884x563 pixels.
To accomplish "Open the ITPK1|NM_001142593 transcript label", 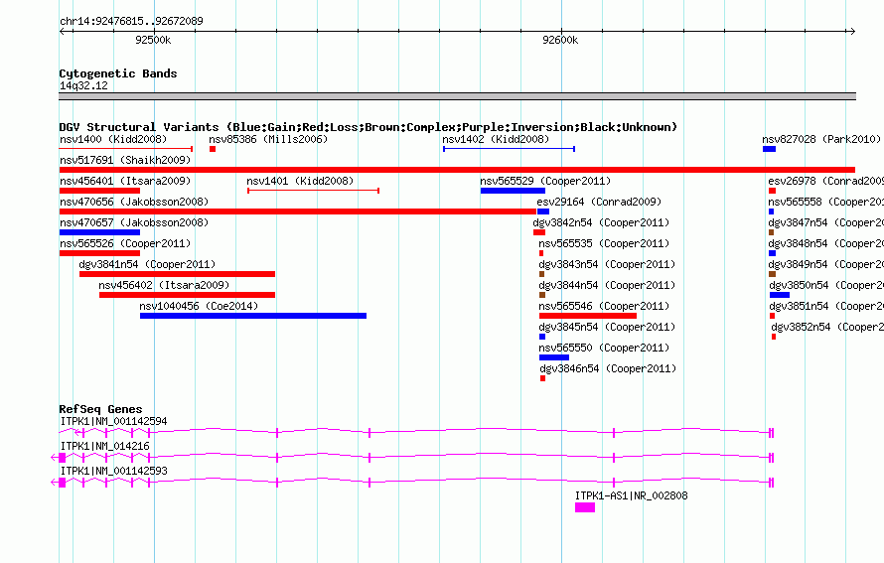I will [113, 471].
